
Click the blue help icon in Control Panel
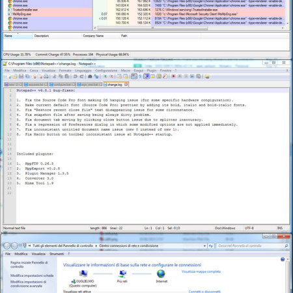(283, 259)
